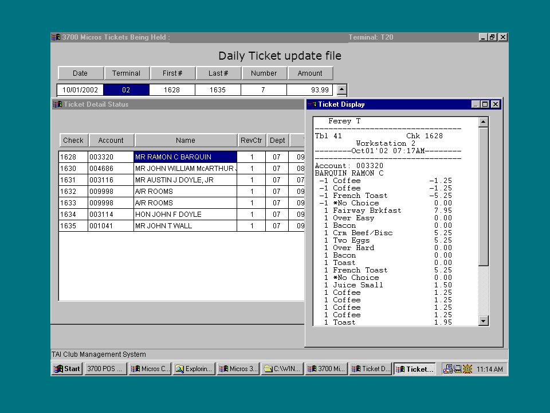Click the 3700 Micros Tickets window title icon
This screenshot has height=413, width=550.
(56, 37)
